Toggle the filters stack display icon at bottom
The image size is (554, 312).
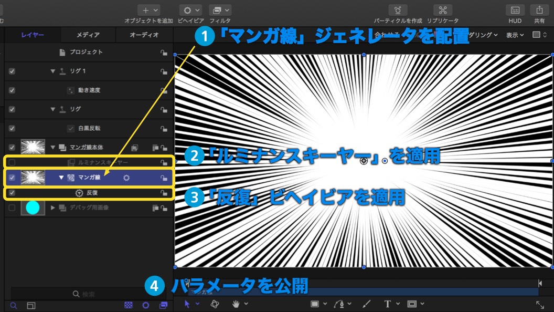(x=163, y=305)
